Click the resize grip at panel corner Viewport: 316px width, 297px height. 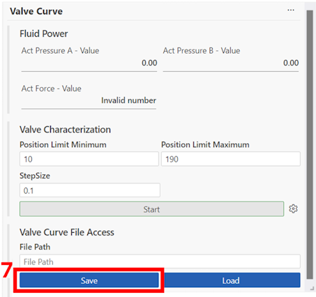(x=312, y=289)
